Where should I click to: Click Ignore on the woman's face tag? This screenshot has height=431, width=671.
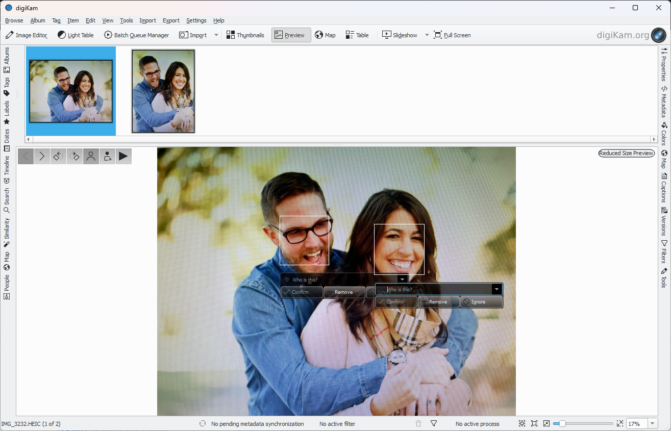(481, 302)
